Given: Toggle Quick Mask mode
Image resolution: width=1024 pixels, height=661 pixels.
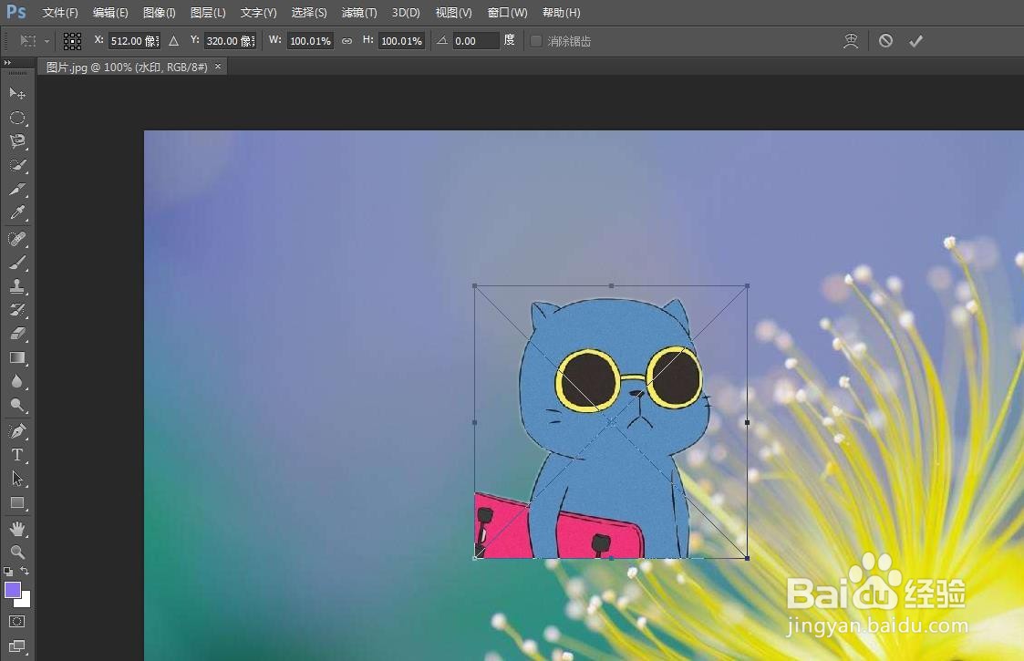Looking at the screenshot, I should tap(17, 621).
